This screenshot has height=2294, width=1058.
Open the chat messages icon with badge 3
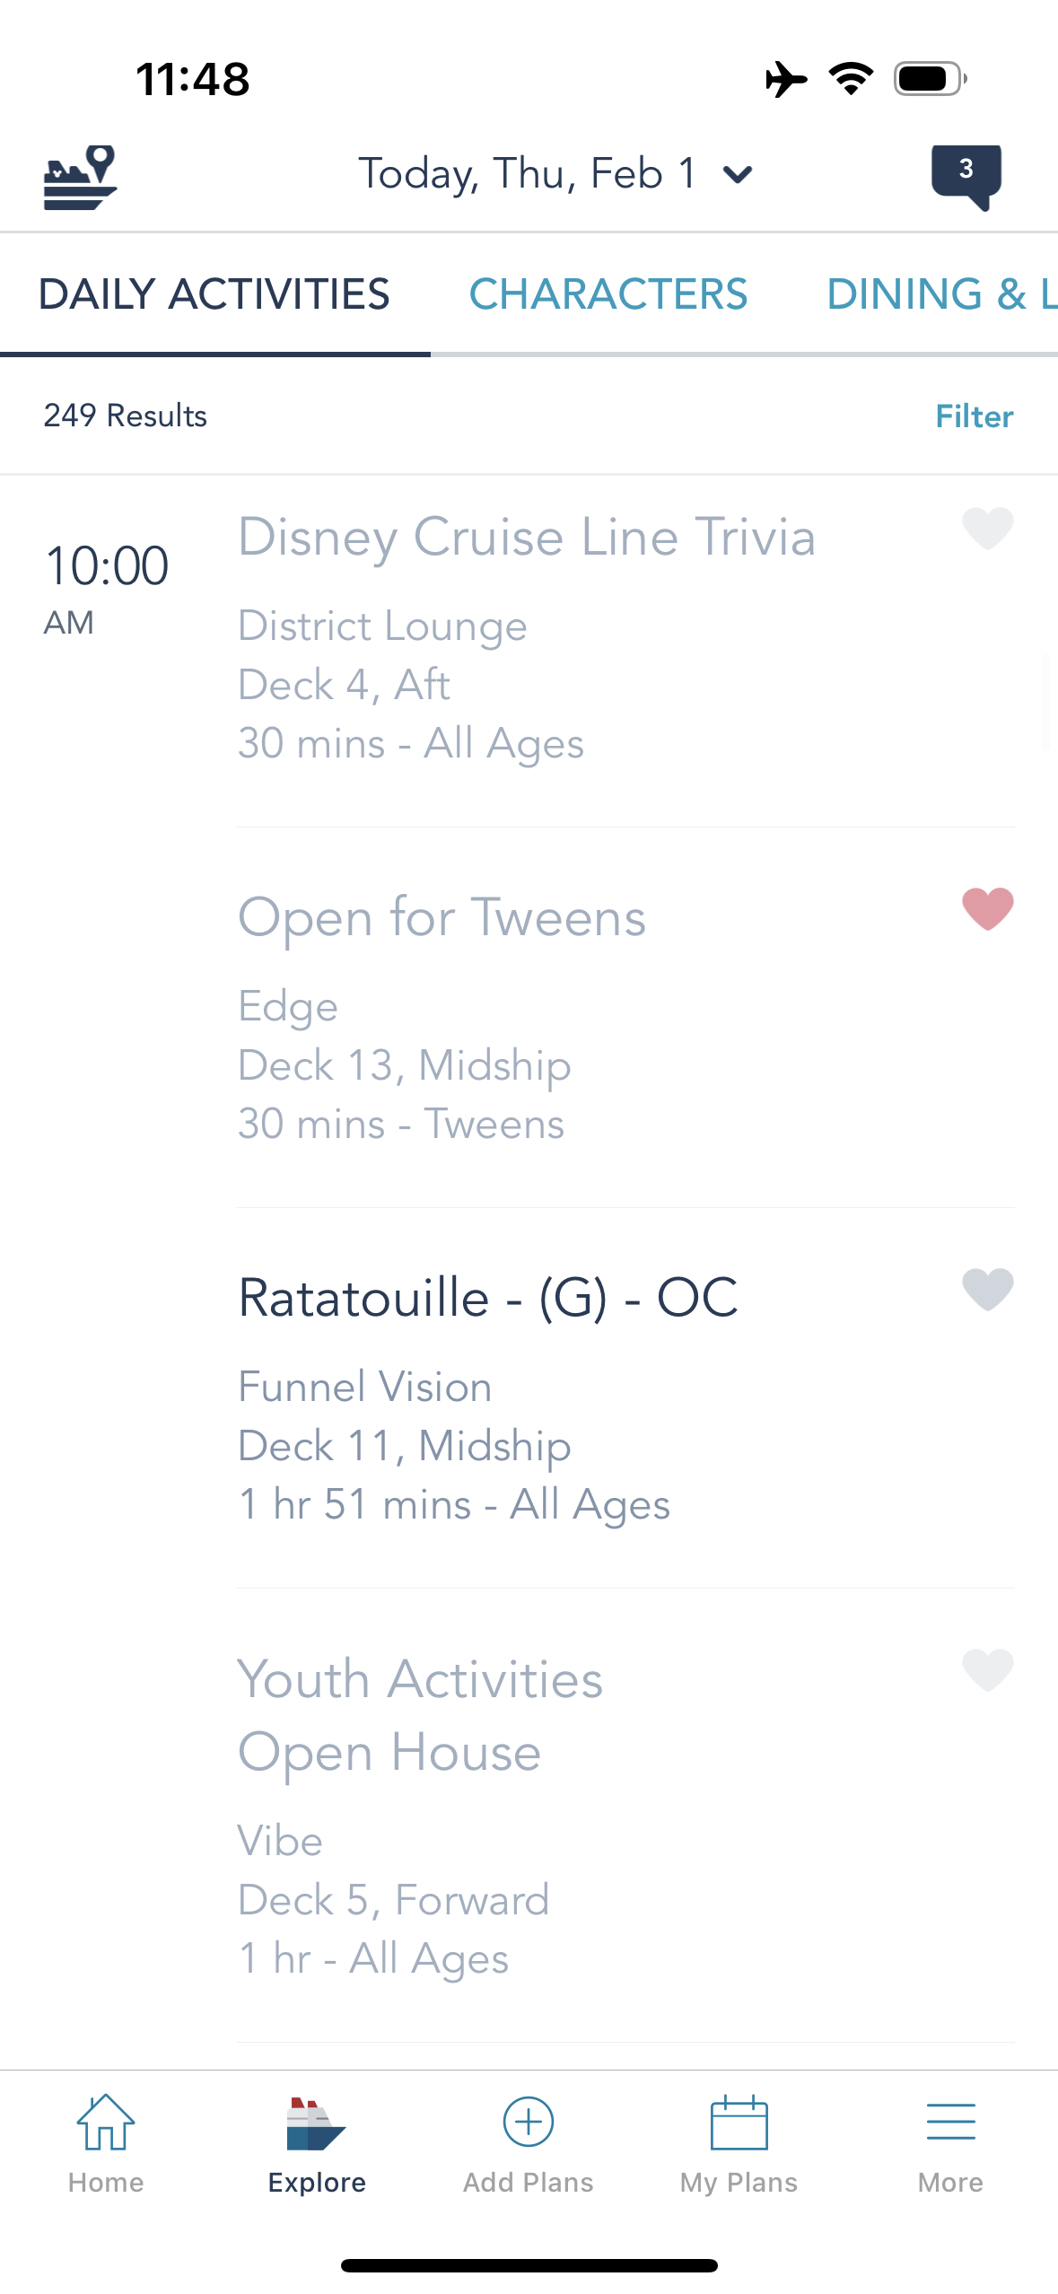tap(966, 175)
